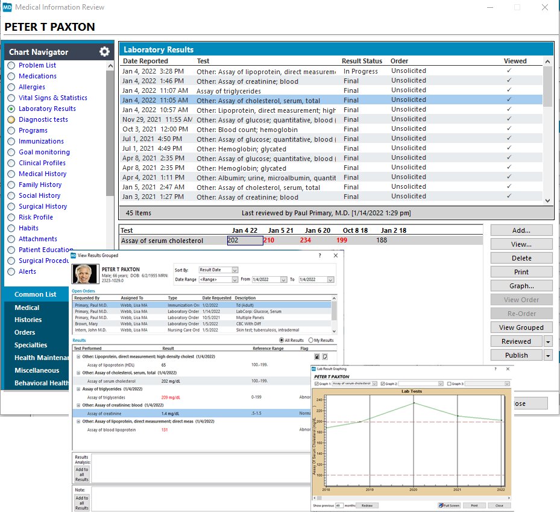Click the MD application logo icon
The height and width of the screenshot is (512, 560).
tap(7, 7)
